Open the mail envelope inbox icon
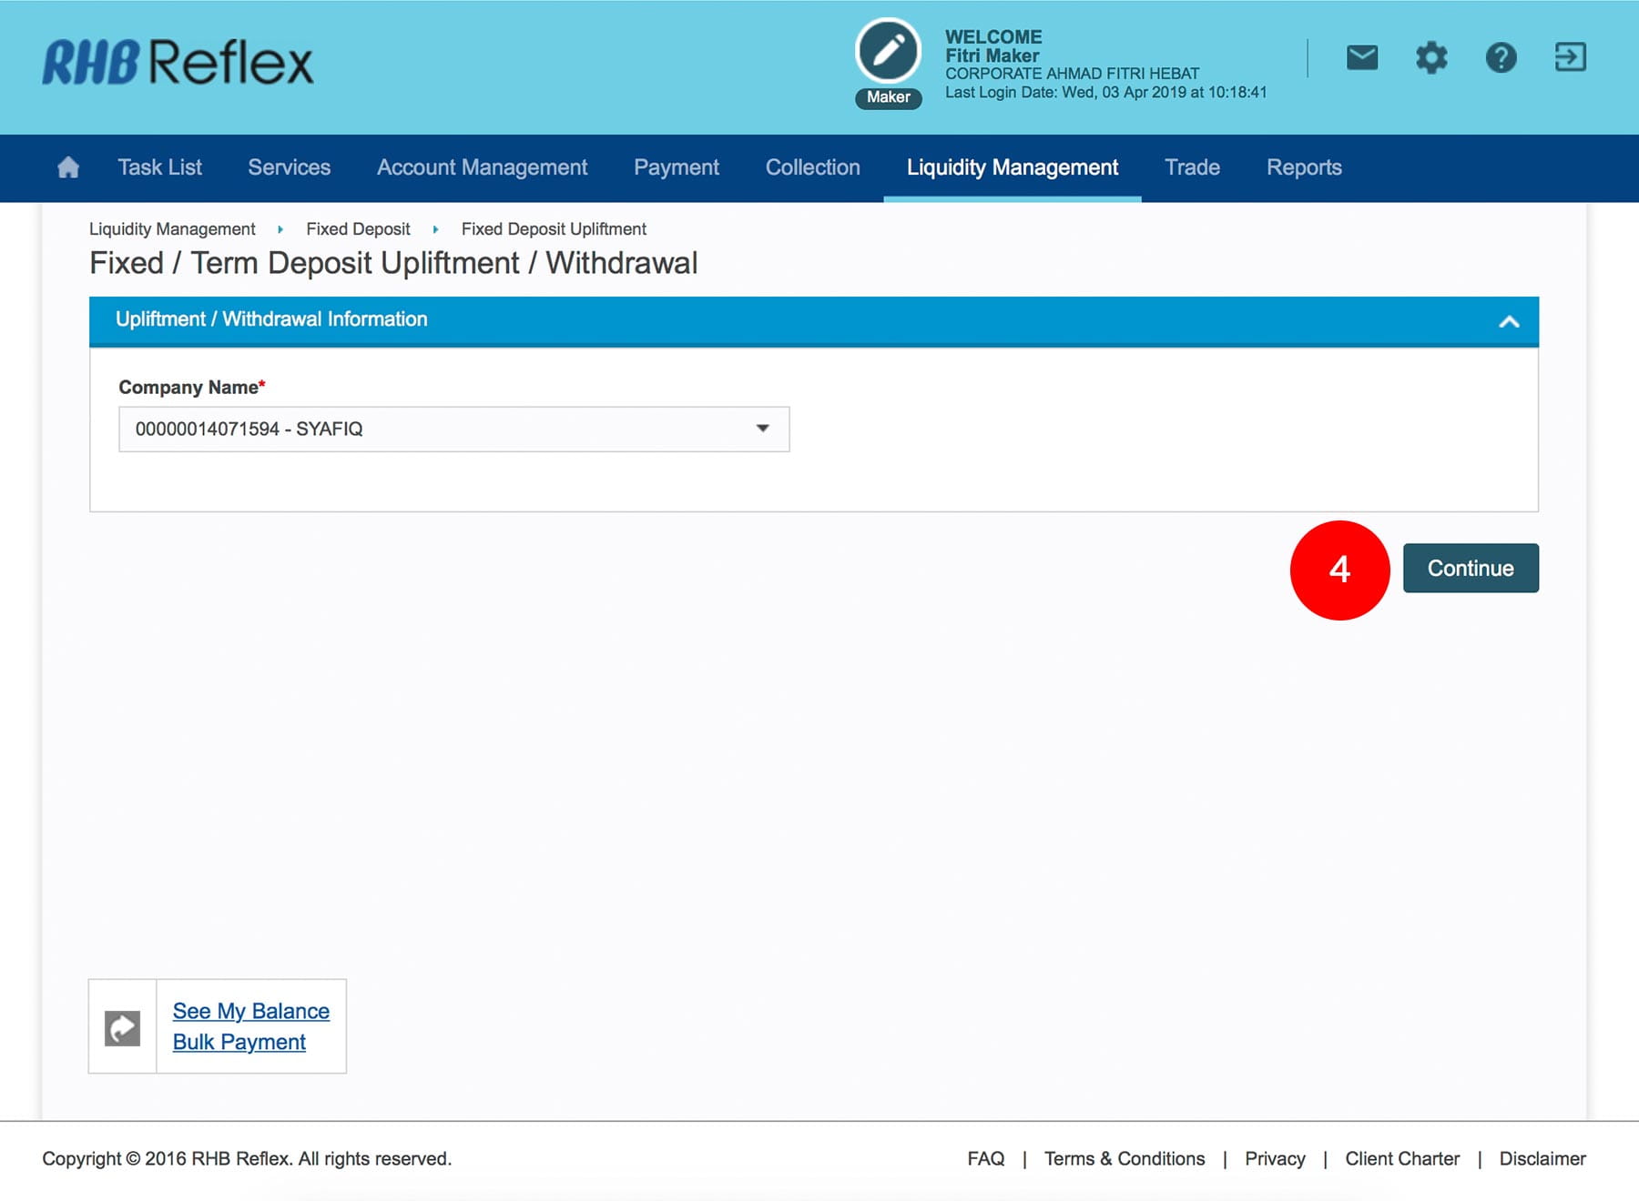Screen dimensions: 1639x1201 1361,58
